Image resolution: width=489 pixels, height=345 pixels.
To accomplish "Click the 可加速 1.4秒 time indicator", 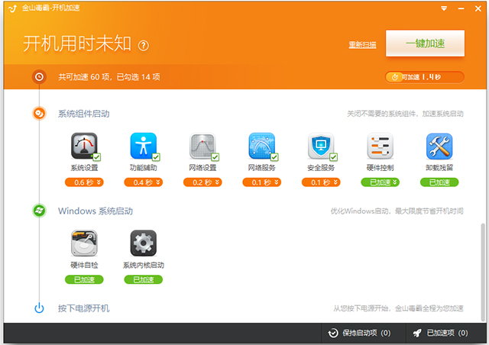I will [x=424, y=77].
